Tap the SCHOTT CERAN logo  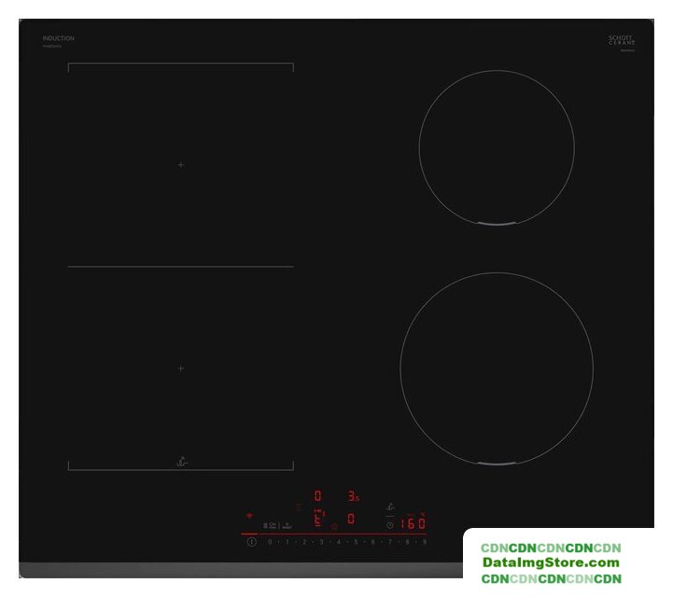click(x=621, y=41)
